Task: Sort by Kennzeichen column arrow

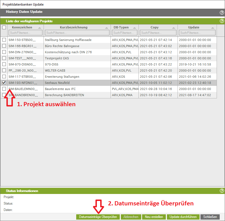Action: pyautogui.click(x=40, y=28)
